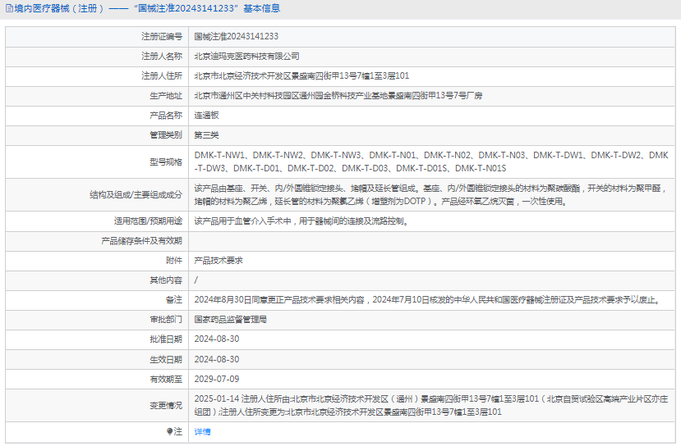Click the bullet icon beside 注 label
This screenshot has width=681, height=446.
[x=170, y=431]
